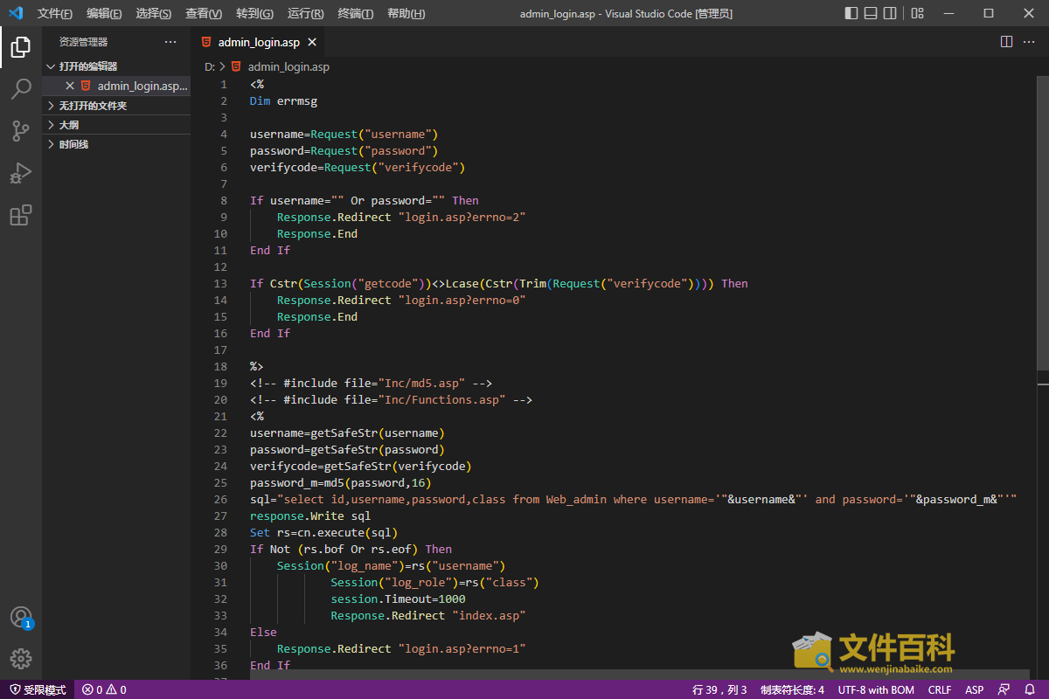Open the Accounts menu icon
This screenshot has height=699, width=1049.
21,617
